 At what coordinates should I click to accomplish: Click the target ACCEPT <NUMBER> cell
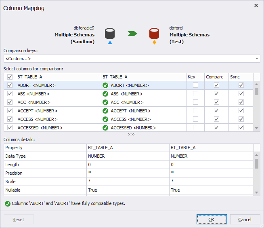(x=144, y=111)
